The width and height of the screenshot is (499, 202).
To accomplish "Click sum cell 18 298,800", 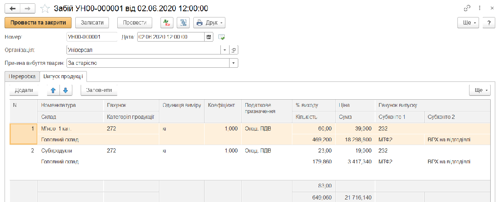I will point(356,140).
